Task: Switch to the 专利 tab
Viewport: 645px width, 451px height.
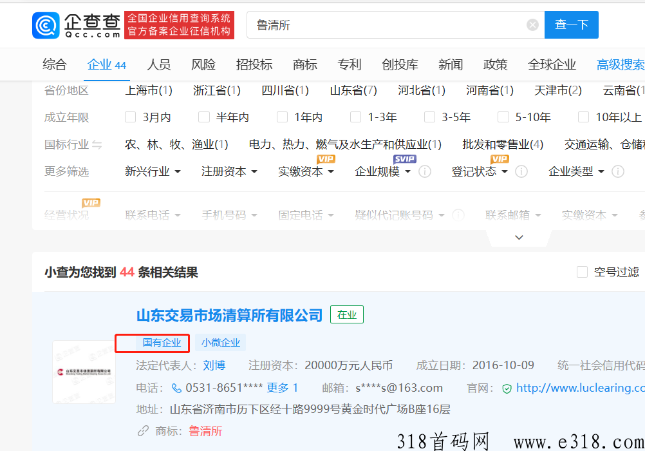Action: tap(350, 64)
